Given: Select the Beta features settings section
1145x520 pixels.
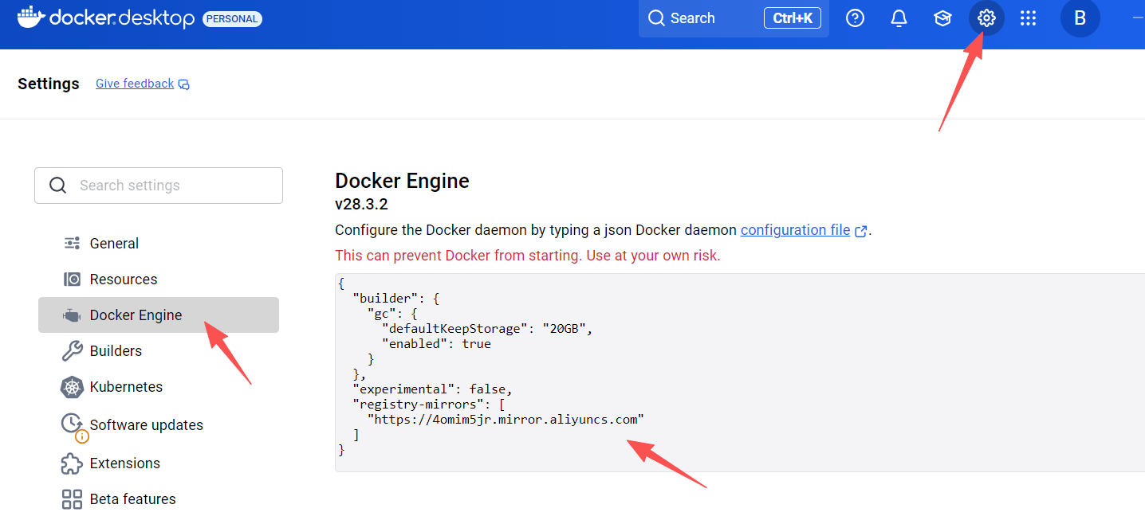Looking at the screenshot, I should (159, 499).
